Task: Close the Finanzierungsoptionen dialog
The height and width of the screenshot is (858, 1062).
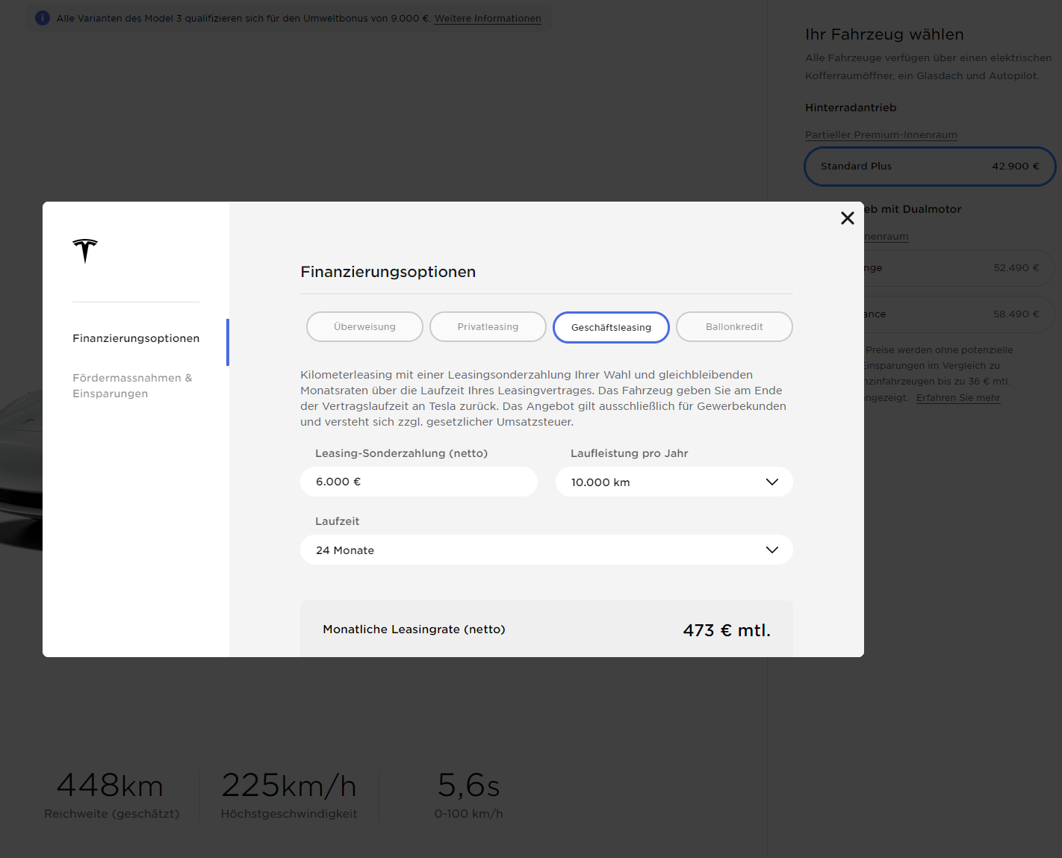Action: [x=847, y=218]
